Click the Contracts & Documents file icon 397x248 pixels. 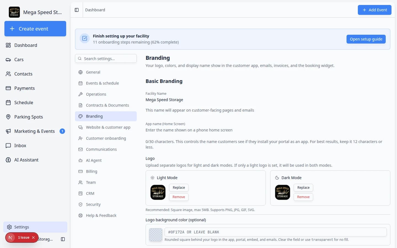coord(81,105)
